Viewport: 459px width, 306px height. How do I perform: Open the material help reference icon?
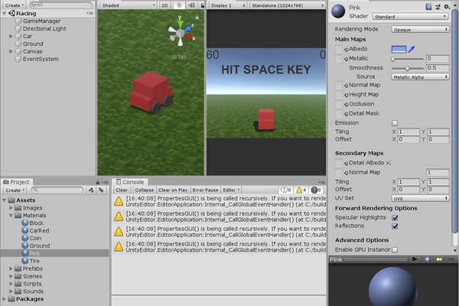428,7
